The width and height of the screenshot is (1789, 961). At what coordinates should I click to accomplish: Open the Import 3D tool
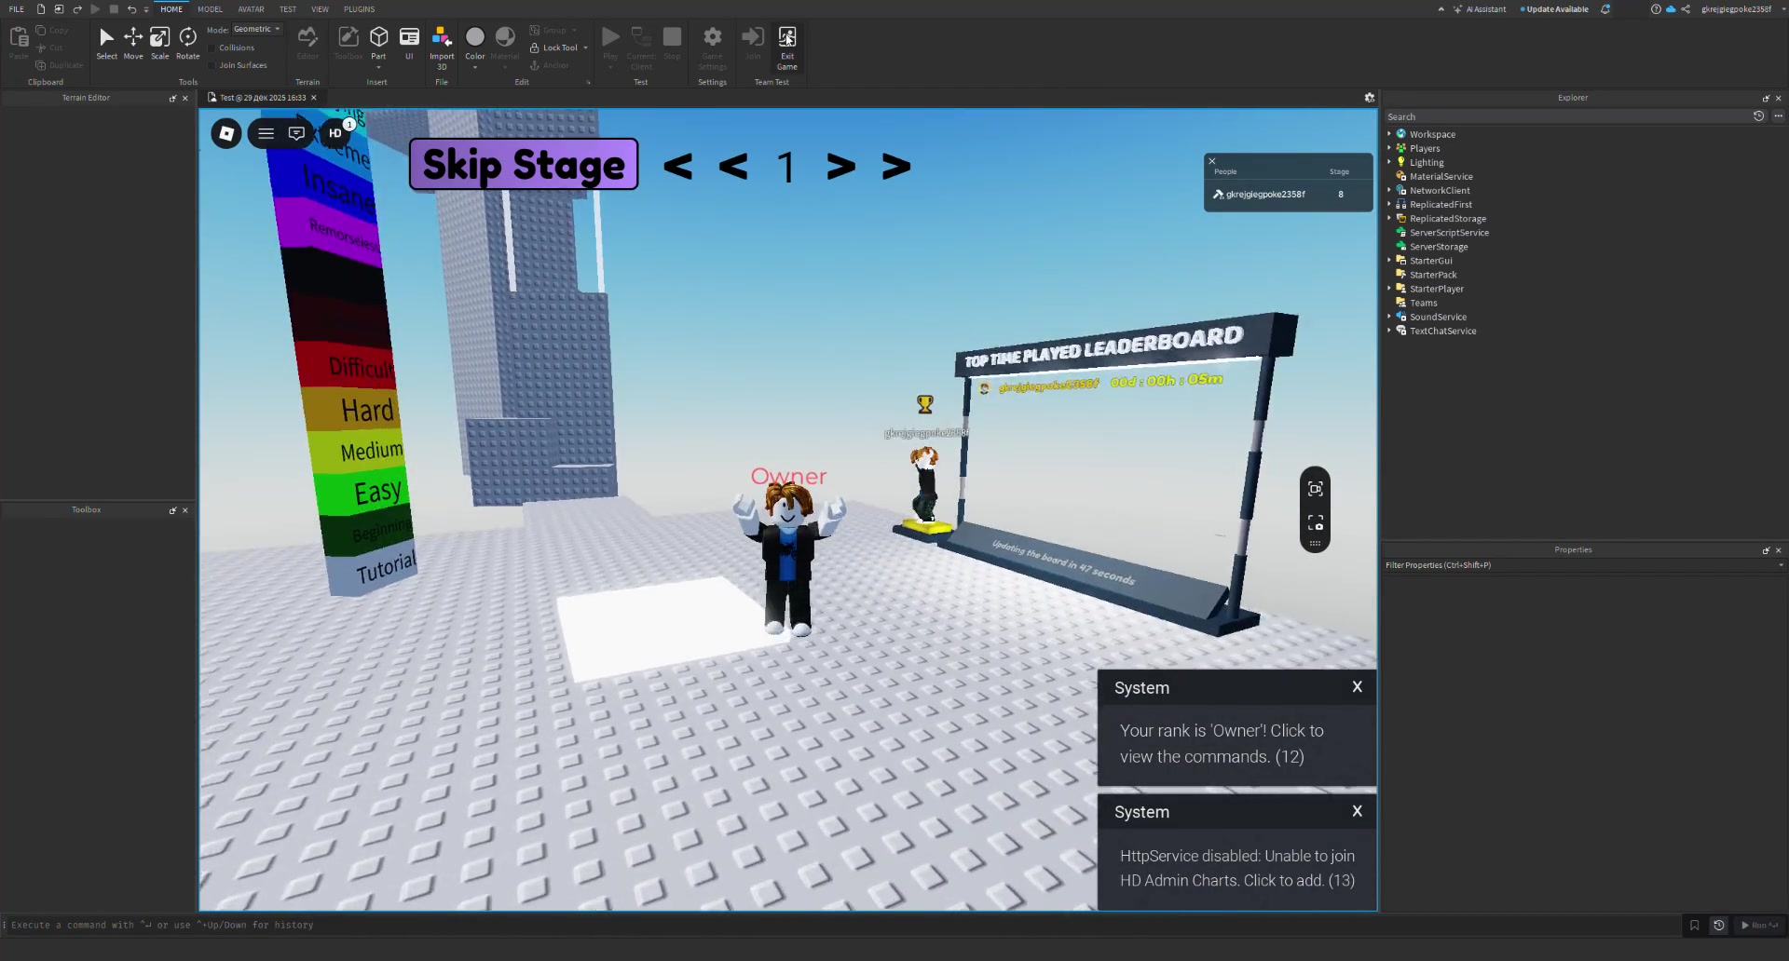click(442, 41)
